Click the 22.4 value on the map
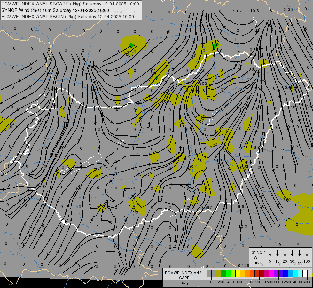 260,187
